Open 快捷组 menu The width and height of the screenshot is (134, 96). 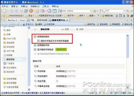coord(35,6)
